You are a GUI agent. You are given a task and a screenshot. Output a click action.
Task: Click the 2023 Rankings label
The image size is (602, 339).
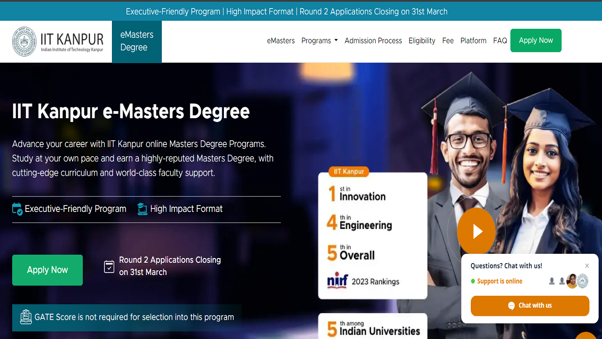click(x=375, y=282)
